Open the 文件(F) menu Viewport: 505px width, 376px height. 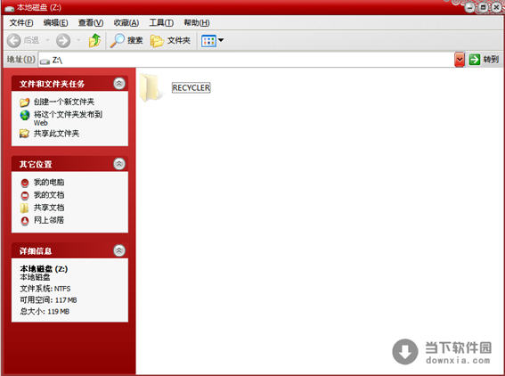tap(21, 23)
